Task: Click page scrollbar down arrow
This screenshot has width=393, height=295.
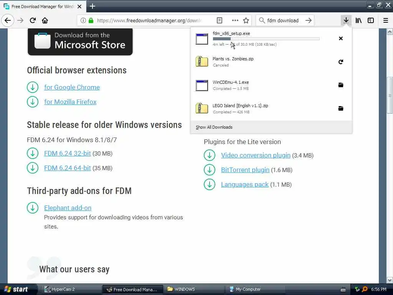Action: pyautogui.click(x=390, y=280)
